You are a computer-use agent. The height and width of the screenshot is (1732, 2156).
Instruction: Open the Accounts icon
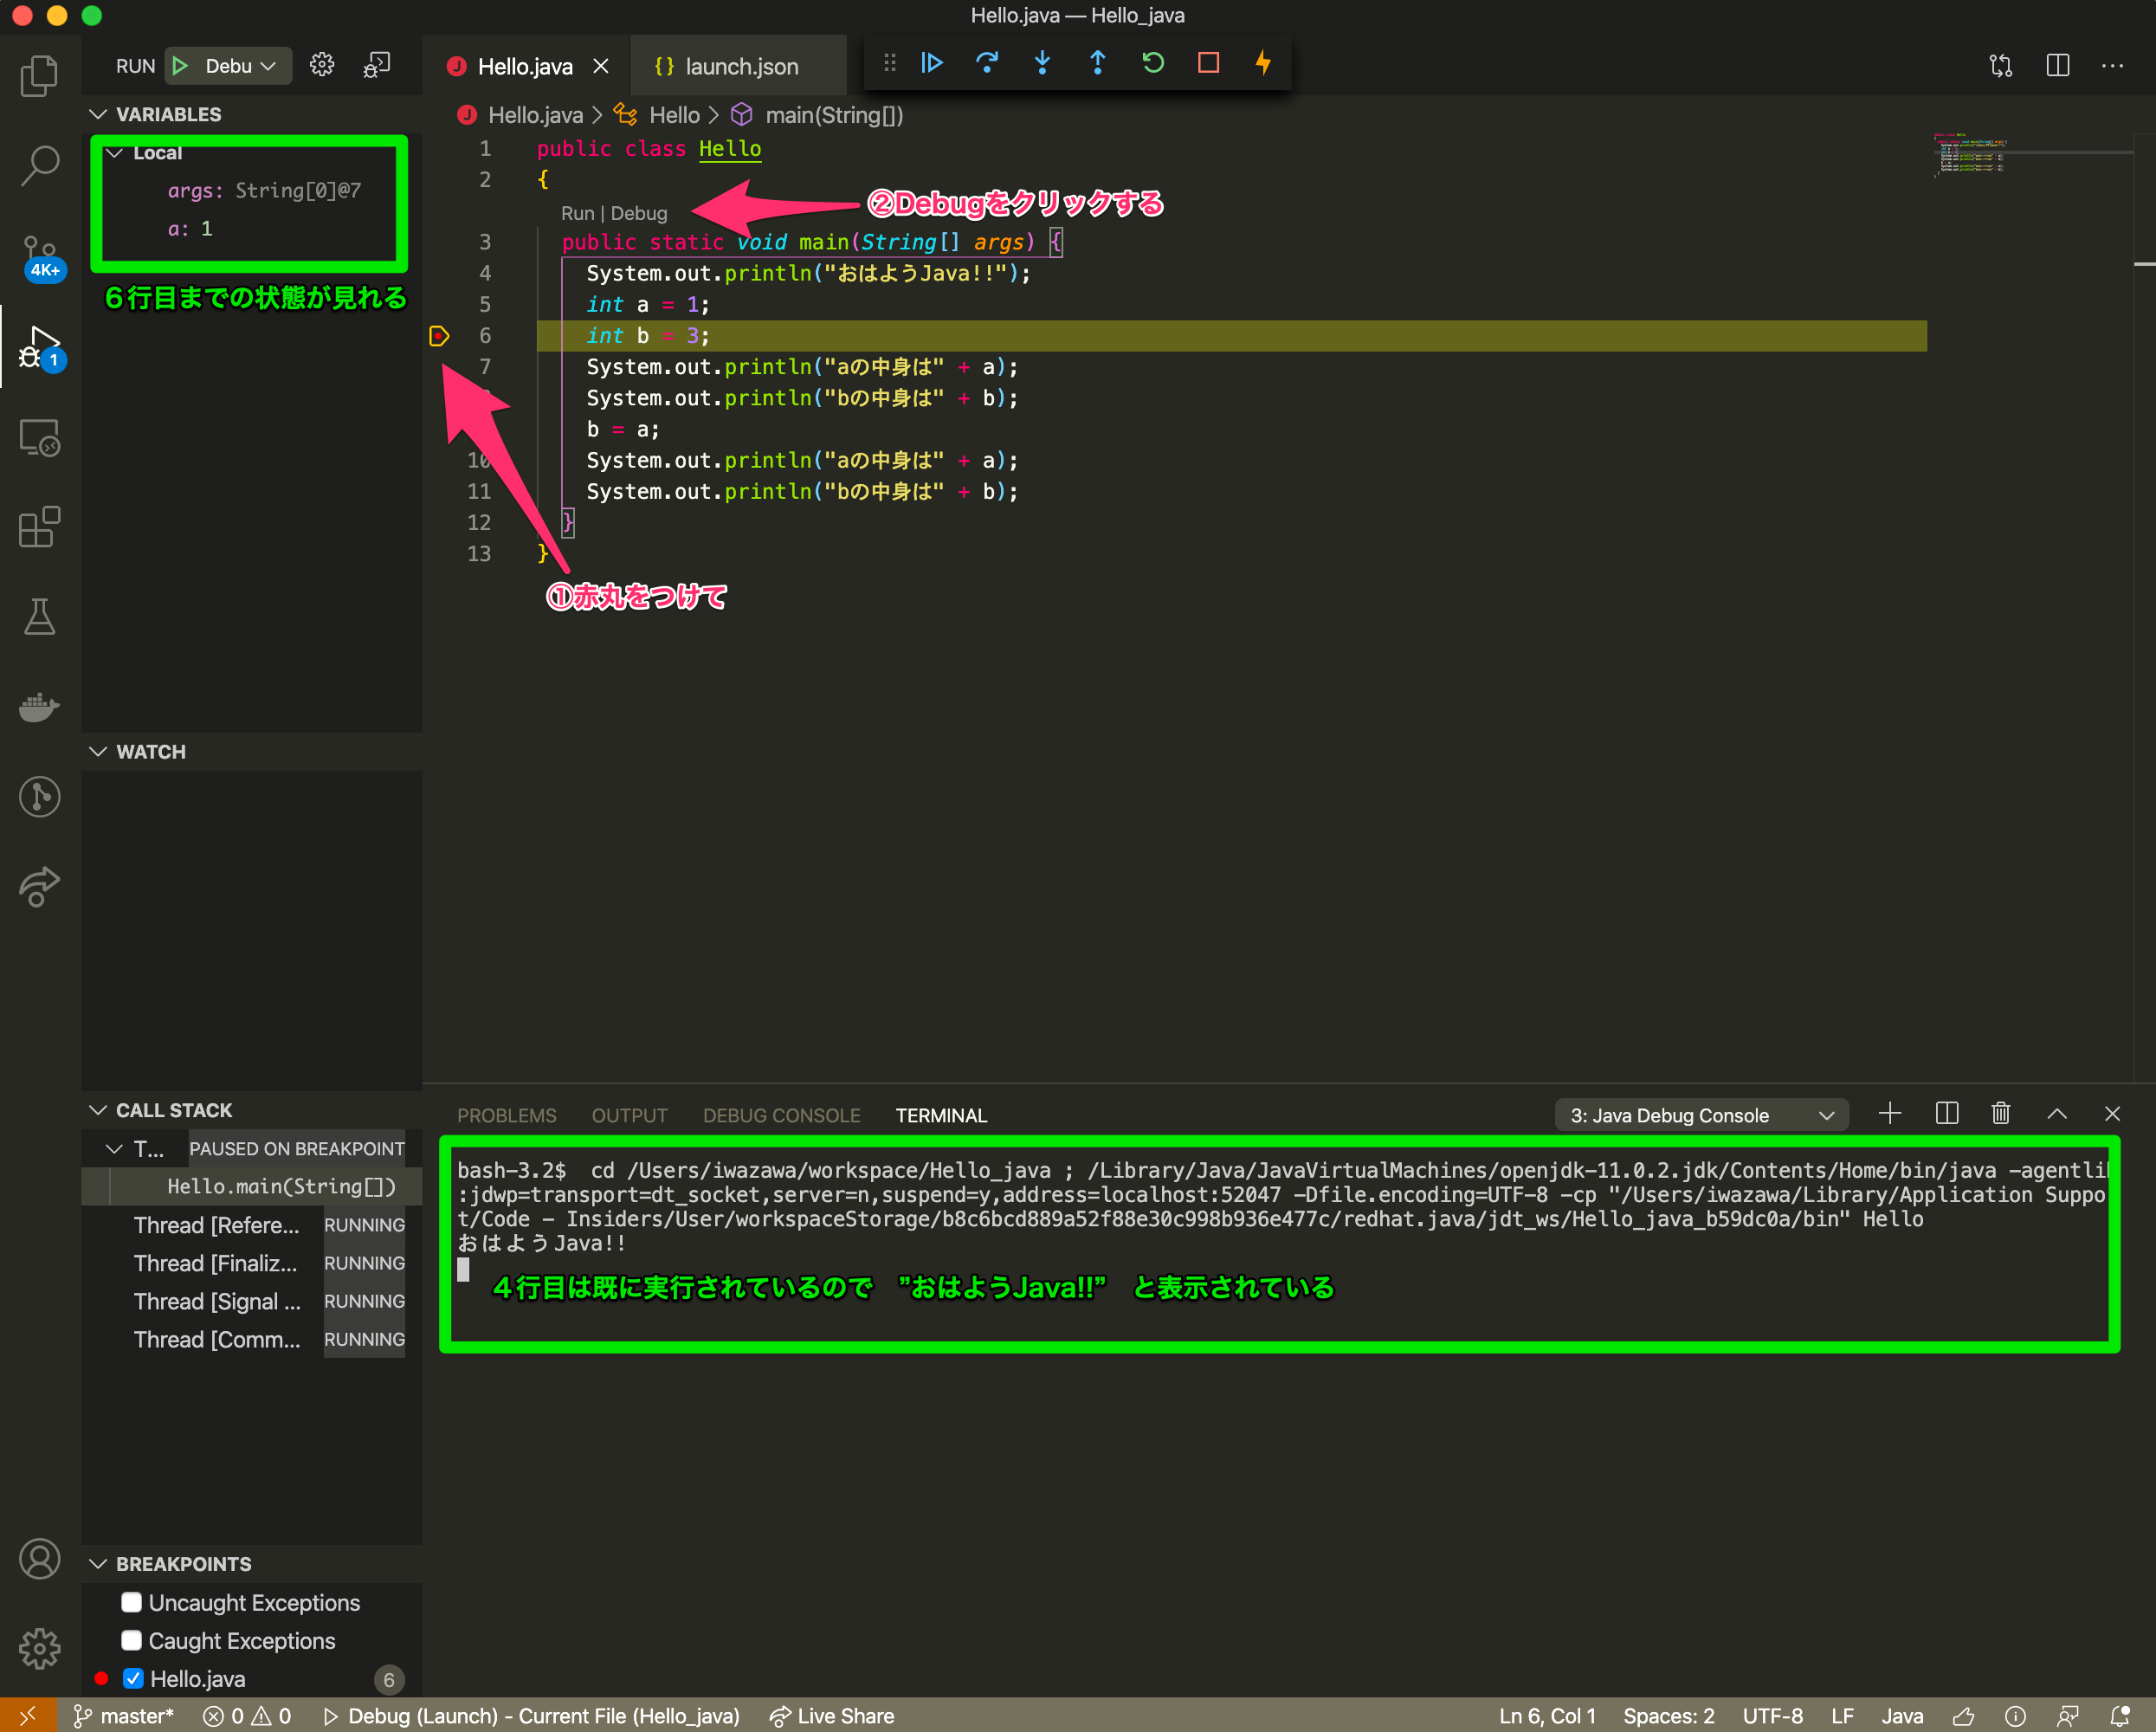tap(39, 1559)
